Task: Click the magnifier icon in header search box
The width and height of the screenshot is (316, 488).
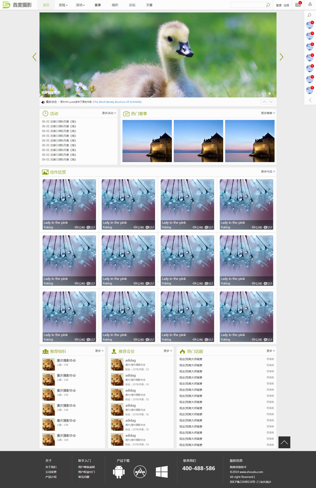Action: click(268, 5)
